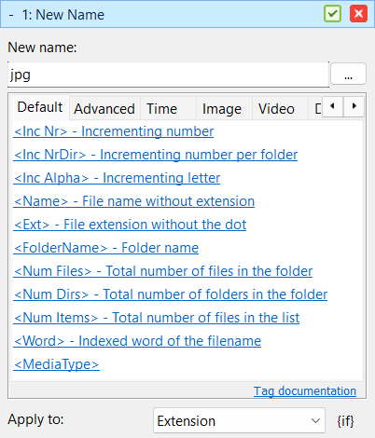Screen dimensions: 375x438
Task: Open the Tag documentation link
Action: pos(305,391)
